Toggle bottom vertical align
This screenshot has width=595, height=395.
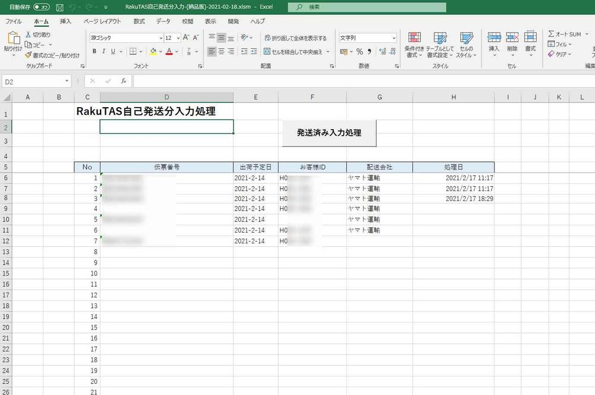231,37
